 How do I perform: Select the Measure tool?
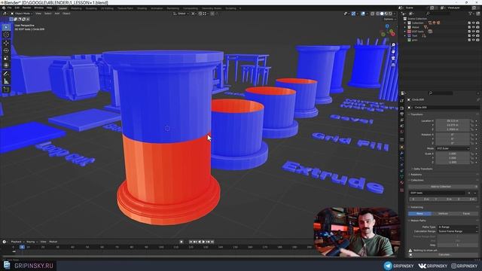(x=6, y=81)
